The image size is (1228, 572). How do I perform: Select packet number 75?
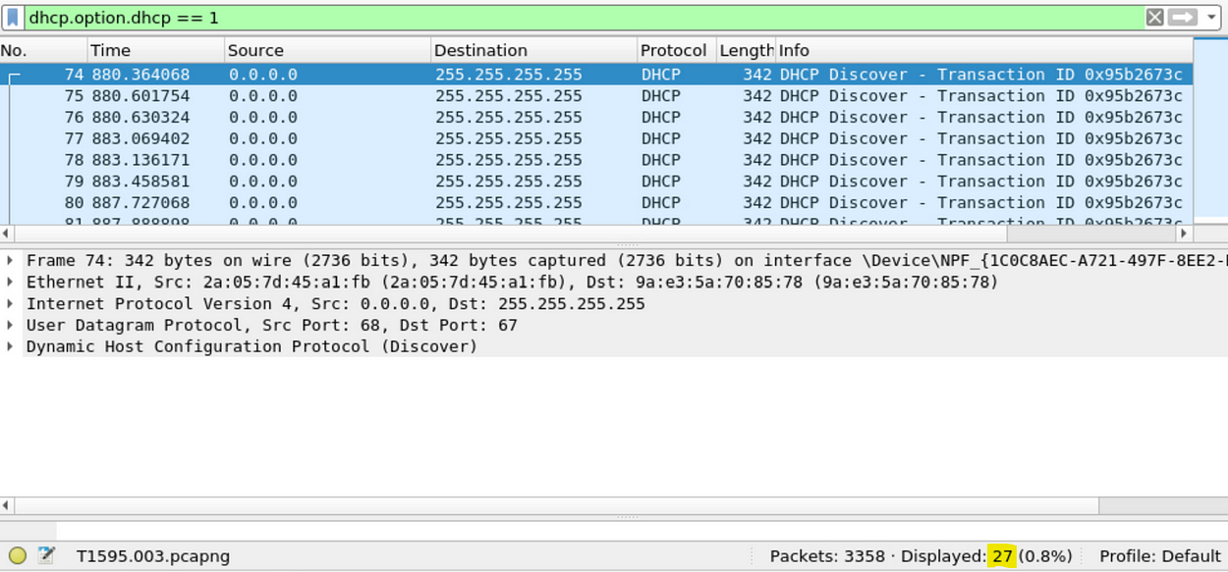click(x=596, y=96)
